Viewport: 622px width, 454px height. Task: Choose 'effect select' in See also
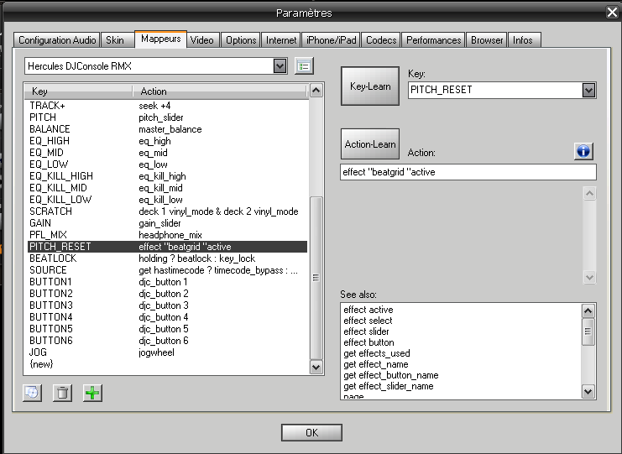368,321
